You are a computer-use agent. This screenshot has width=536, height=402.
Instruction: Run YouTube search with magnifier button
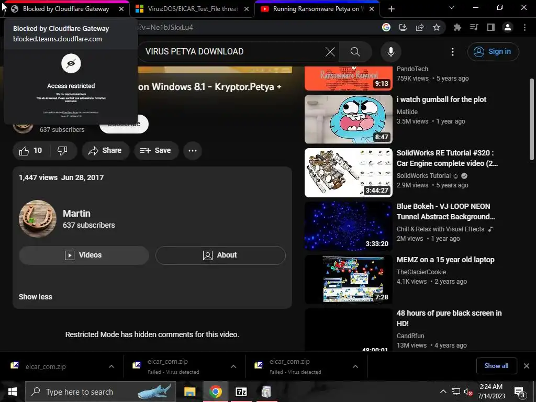tap(355, 52)
